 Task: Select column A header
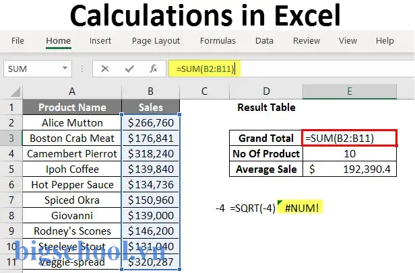pos(72,91)
